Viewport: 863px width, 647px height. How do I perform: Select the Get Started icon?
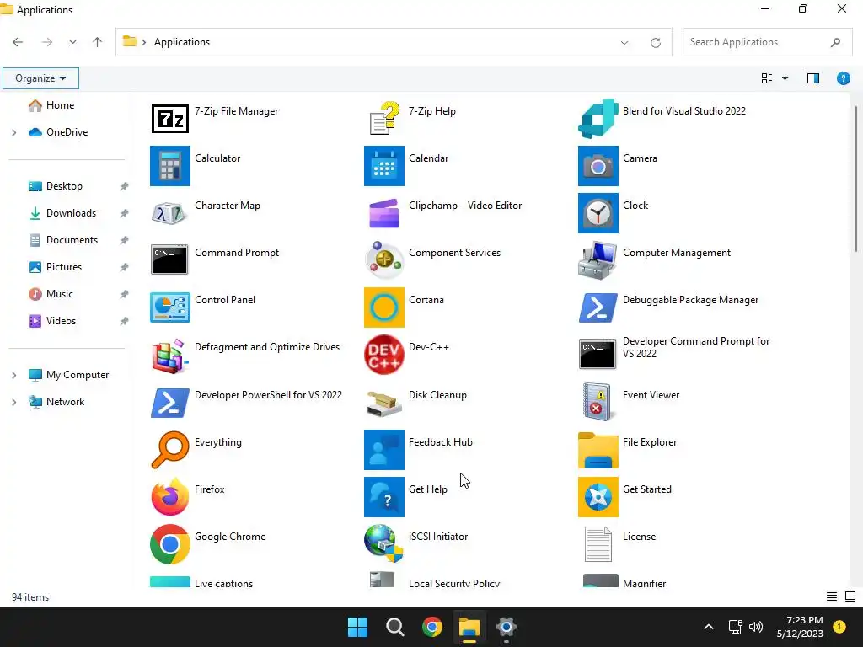click(x=598, y=497)
